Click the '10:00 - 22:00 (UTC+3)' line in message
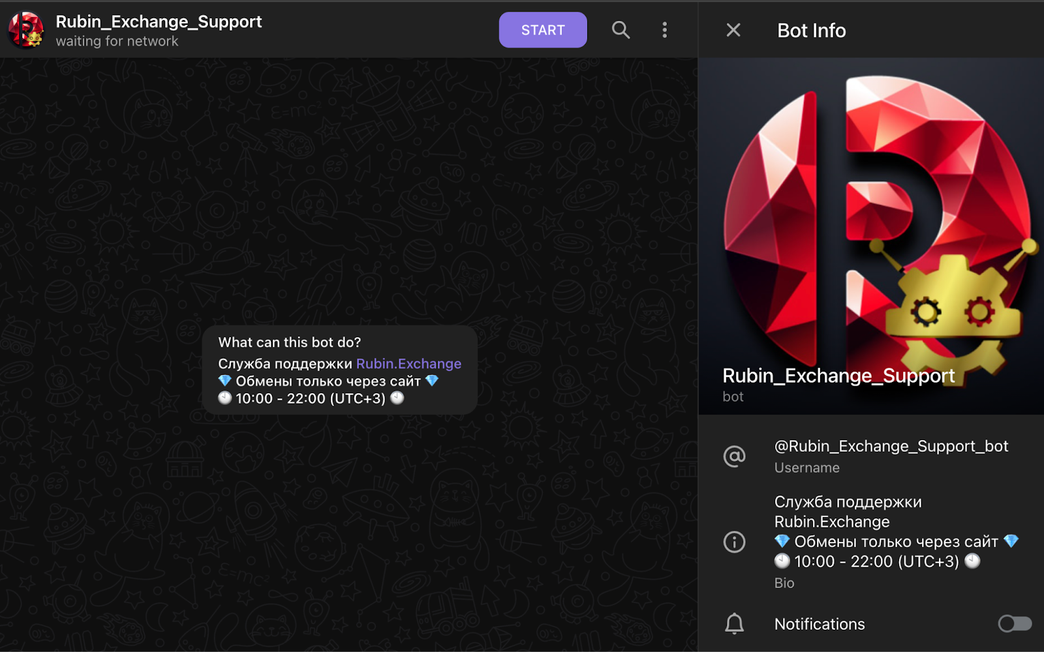The image size is (1044, 652). 311,398
